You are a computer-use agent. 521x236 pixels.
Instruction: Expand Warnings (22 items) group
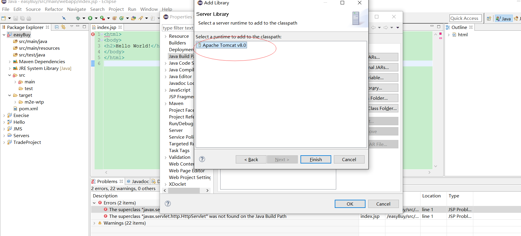[94, 223]
